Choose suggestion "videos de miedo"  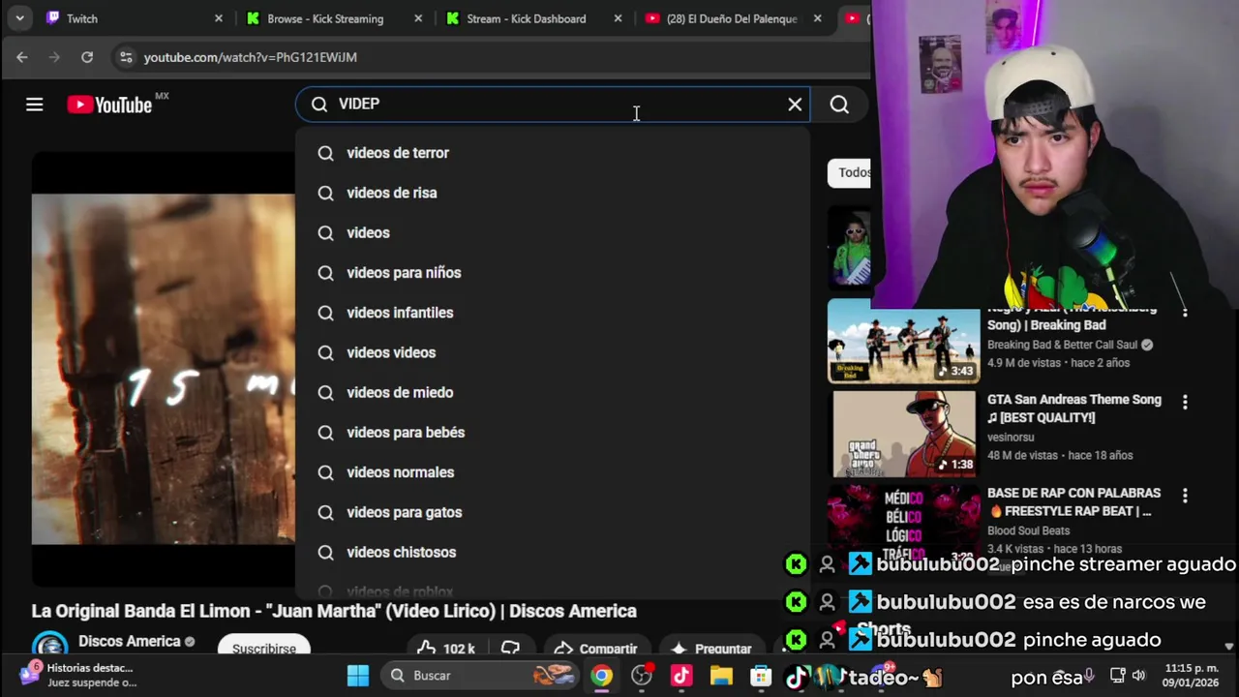coord(553,392)
